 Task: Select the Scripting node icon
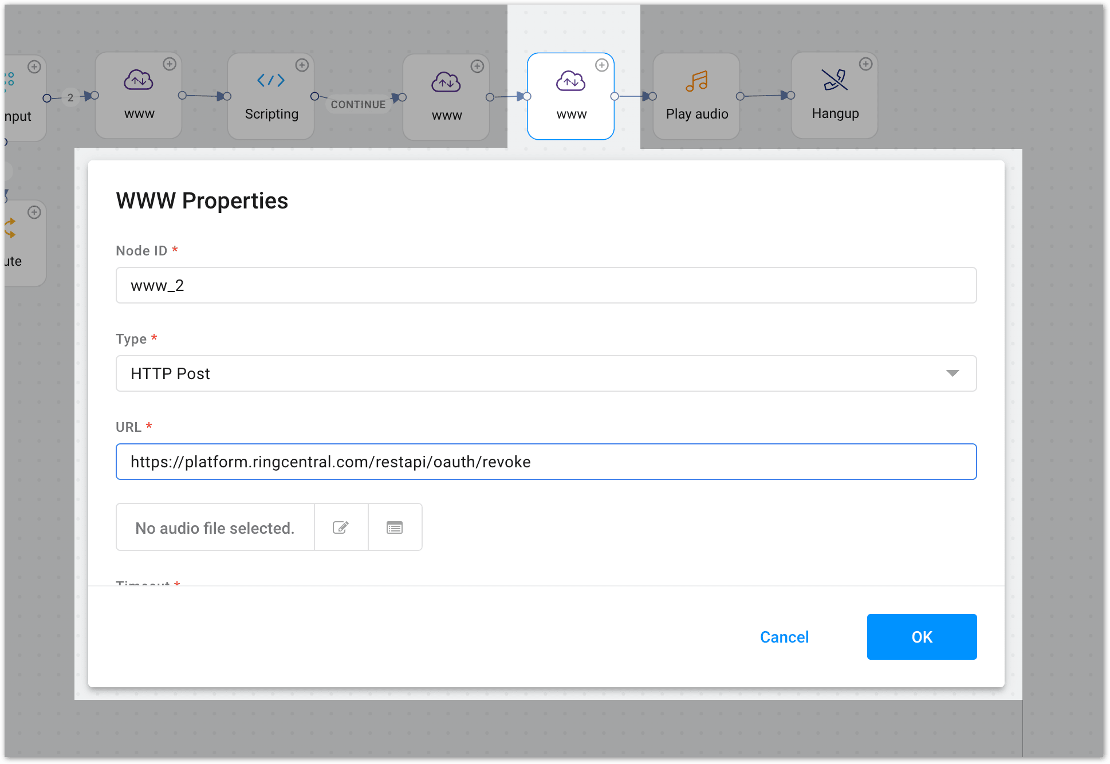pos(270,81)
